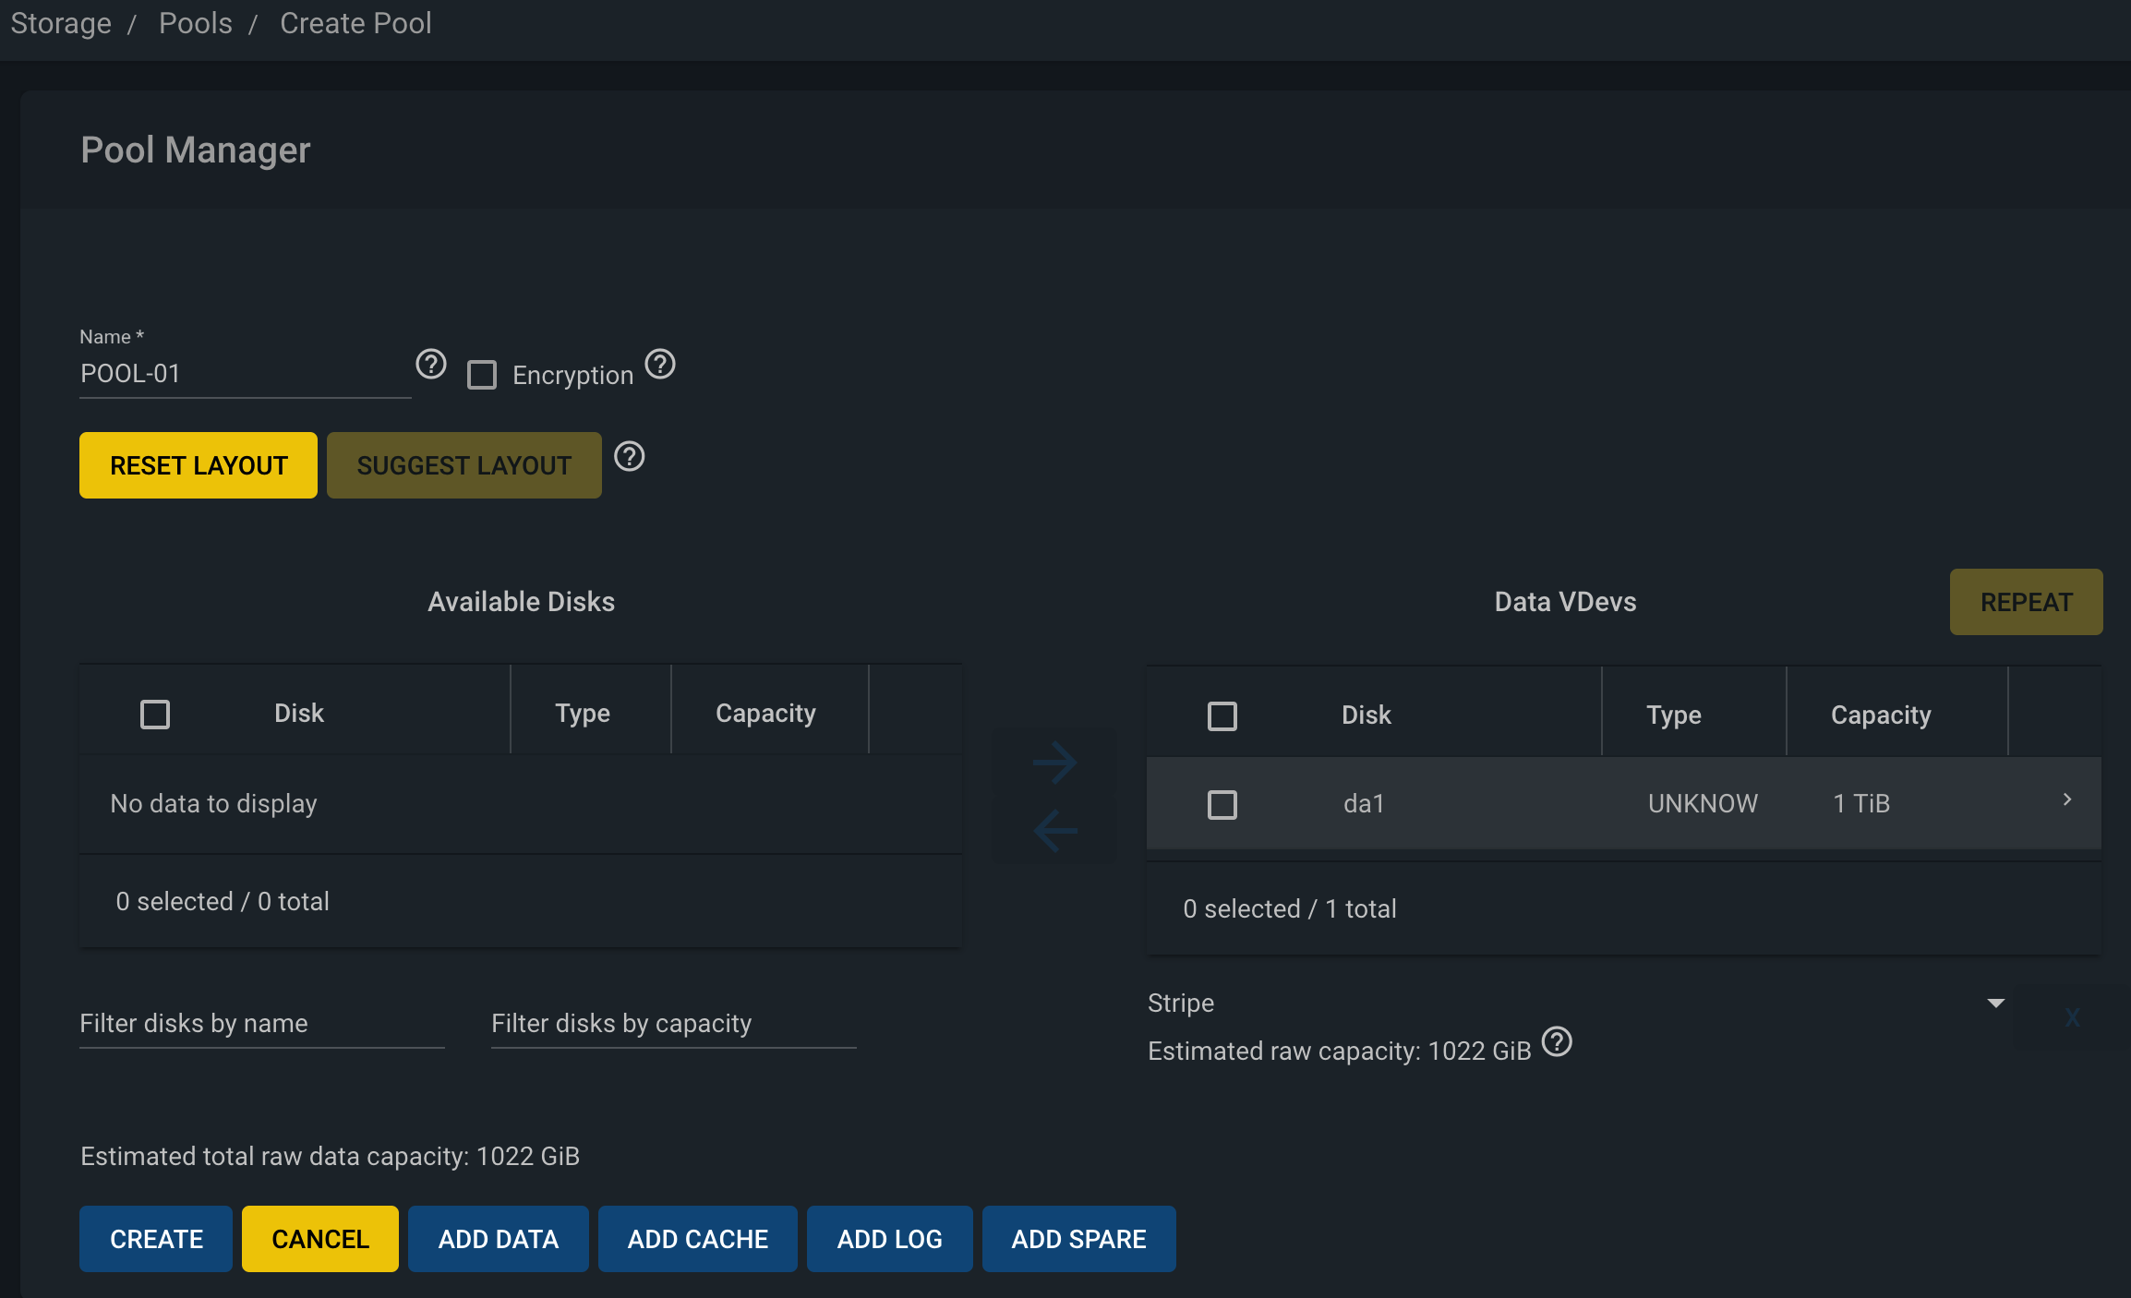This screenshot has width=2131, height=1298.
Task: Click right arrow to move disks to VDev
Action: click(1054, 763)
